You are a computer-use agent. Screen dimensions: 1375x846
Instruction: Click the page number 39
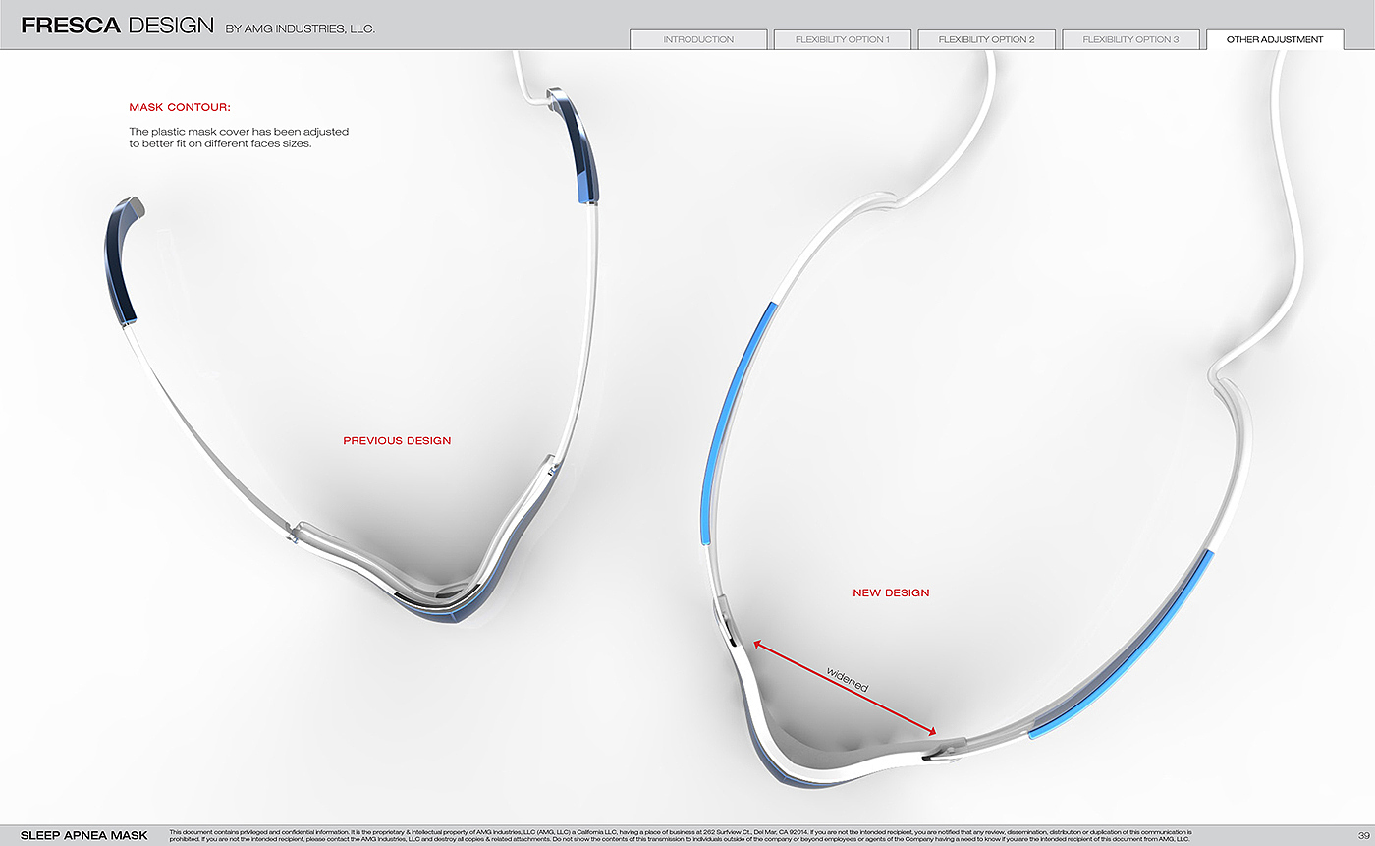[1364, 836]
